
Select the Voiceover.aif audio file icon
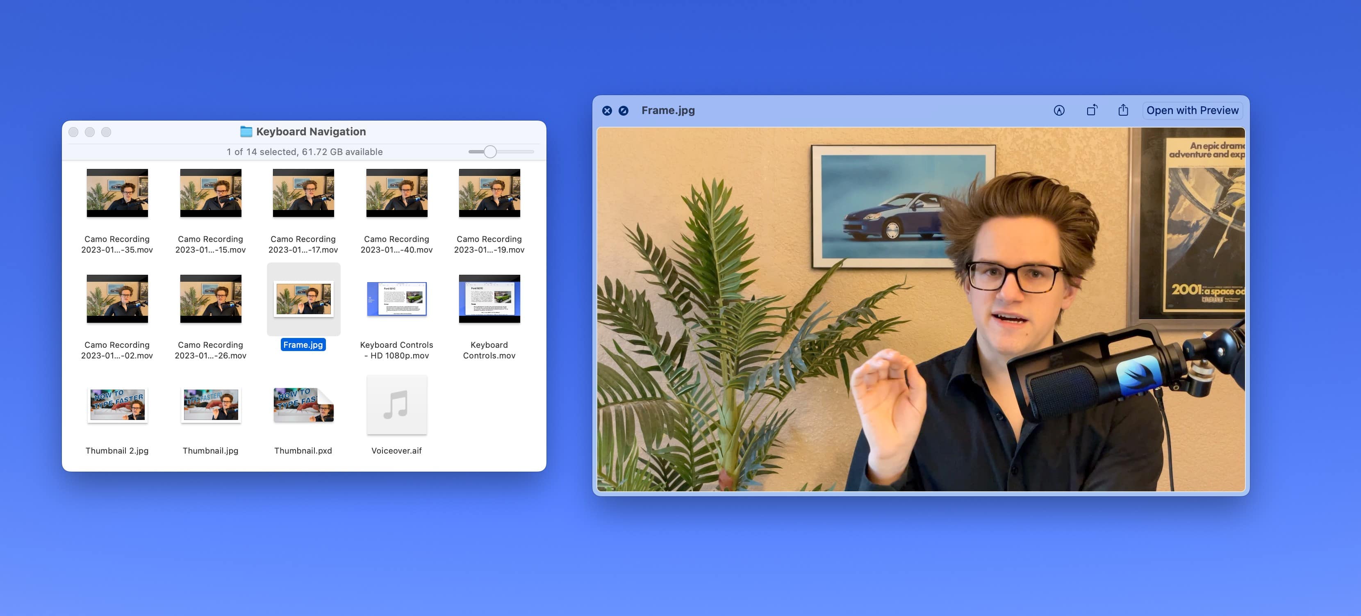coord(396,405)
